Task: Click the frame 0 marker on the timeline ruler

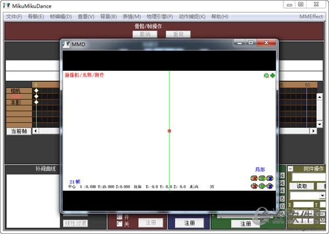Action: pos(36,85)
